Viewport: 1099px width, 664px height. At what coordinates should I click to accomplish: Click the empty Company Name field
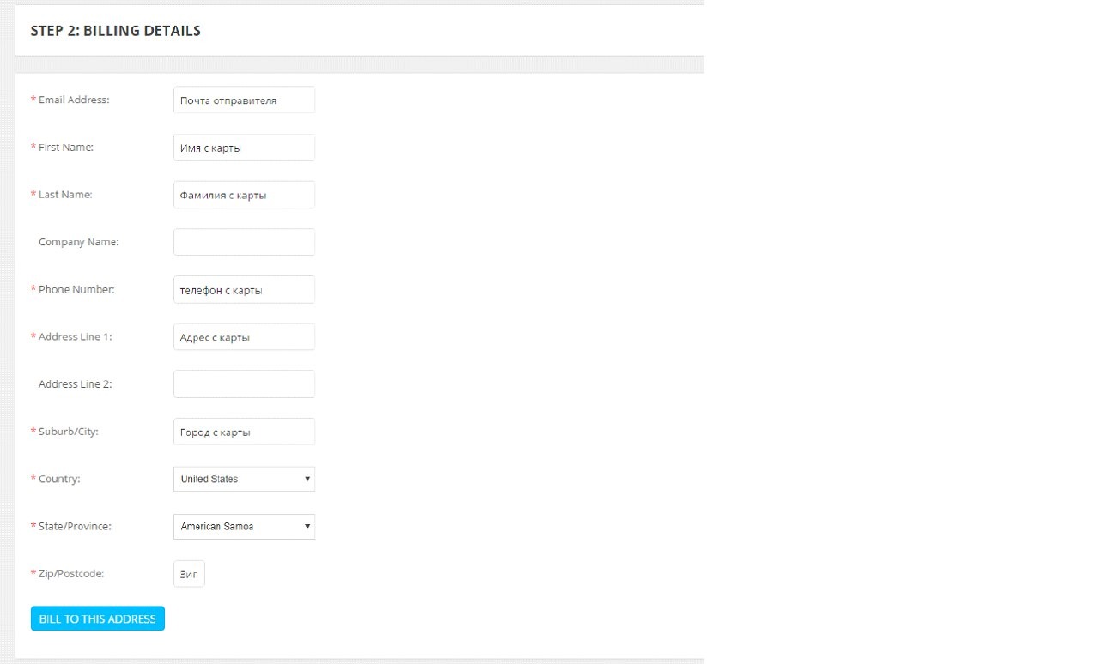pos(244,242)
